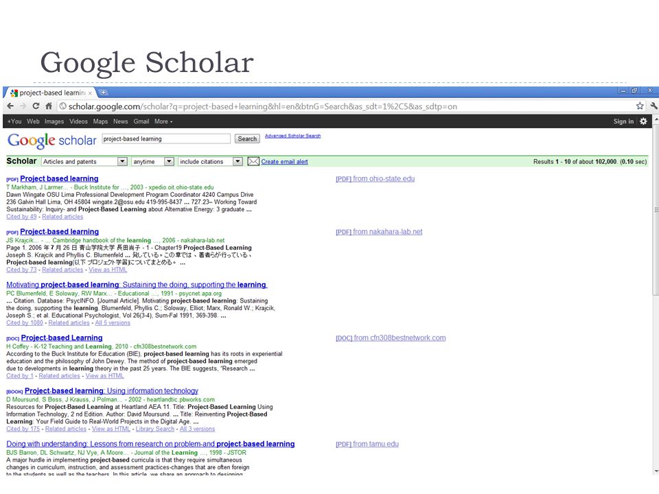This screenshot has width=659, height=494.
Task: Click Library Search link
Action: coord(155,429)
